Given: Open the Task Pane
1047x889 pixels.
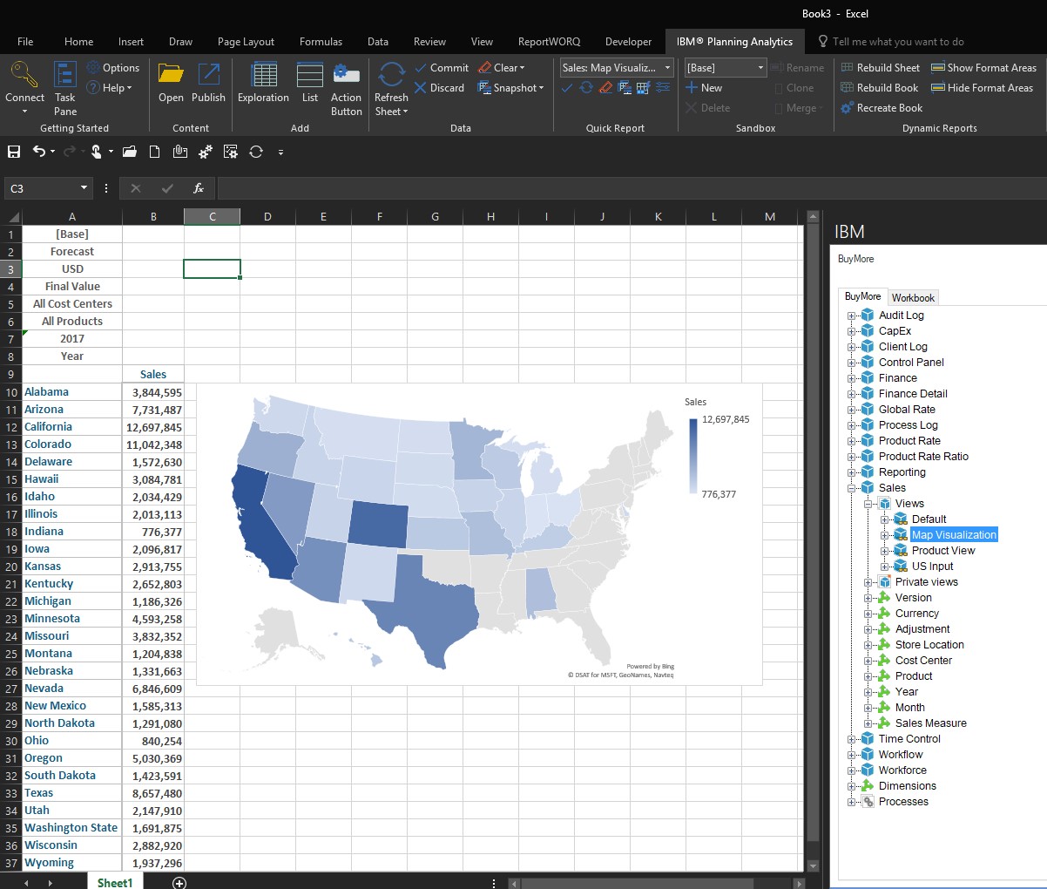Looking at the screenshot, I should (x=65, y=88).
